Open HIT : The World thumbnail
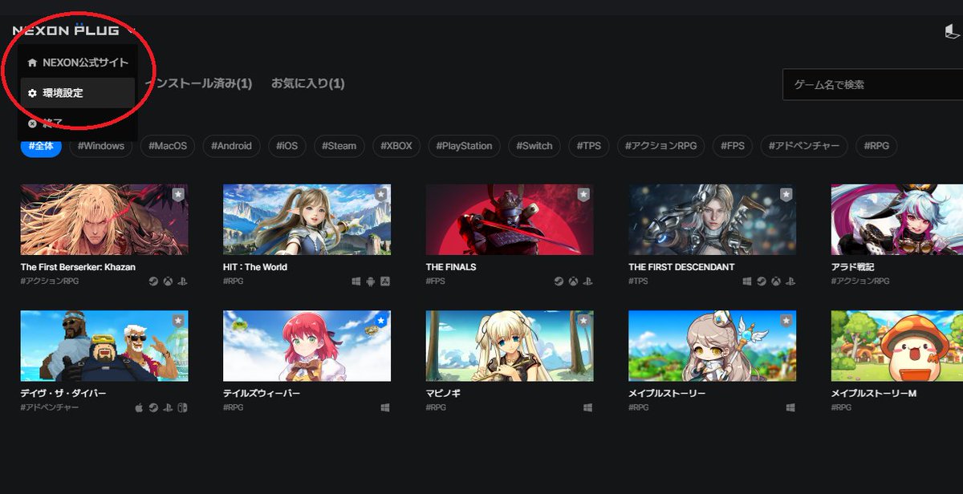This screenshot has width=963, height=494. click(x=307, y=219)
